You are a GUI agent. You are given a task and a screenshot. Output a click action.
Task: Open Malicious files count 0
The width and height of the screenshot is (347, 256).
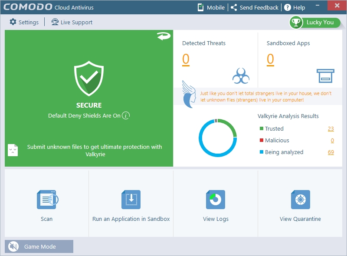[x=332, y=141]
